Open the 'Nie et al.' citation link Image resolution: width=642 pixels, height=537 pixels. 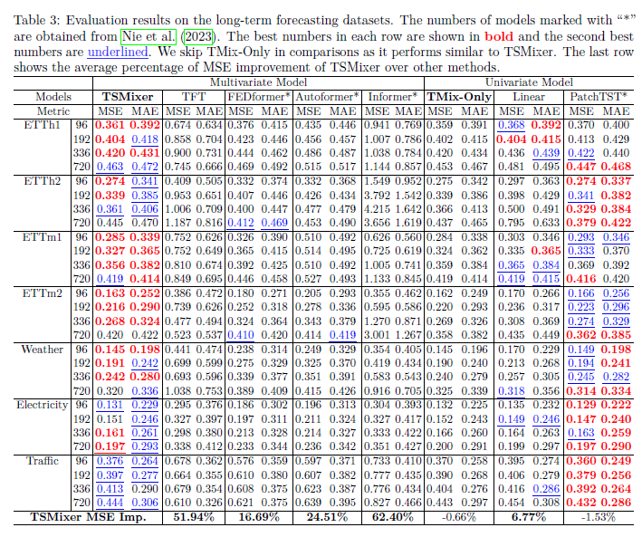click(x=149, y=36)
